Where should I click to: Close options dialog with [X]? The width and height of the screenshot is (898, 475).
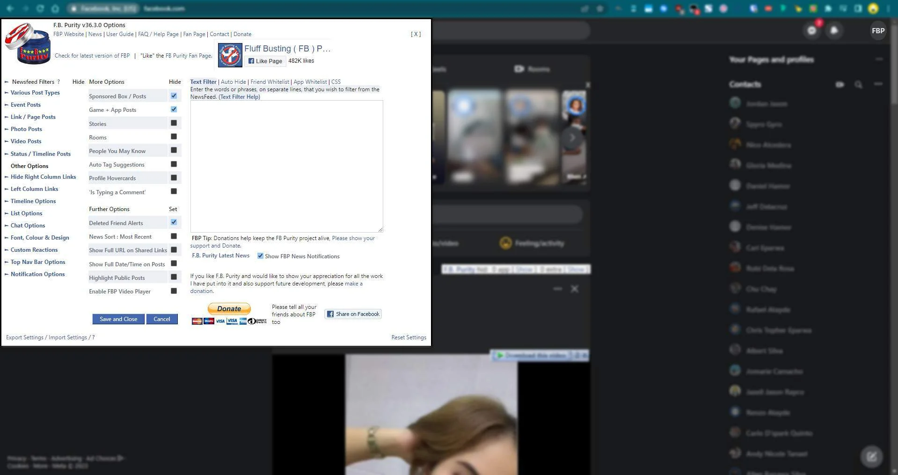point(416,34)
